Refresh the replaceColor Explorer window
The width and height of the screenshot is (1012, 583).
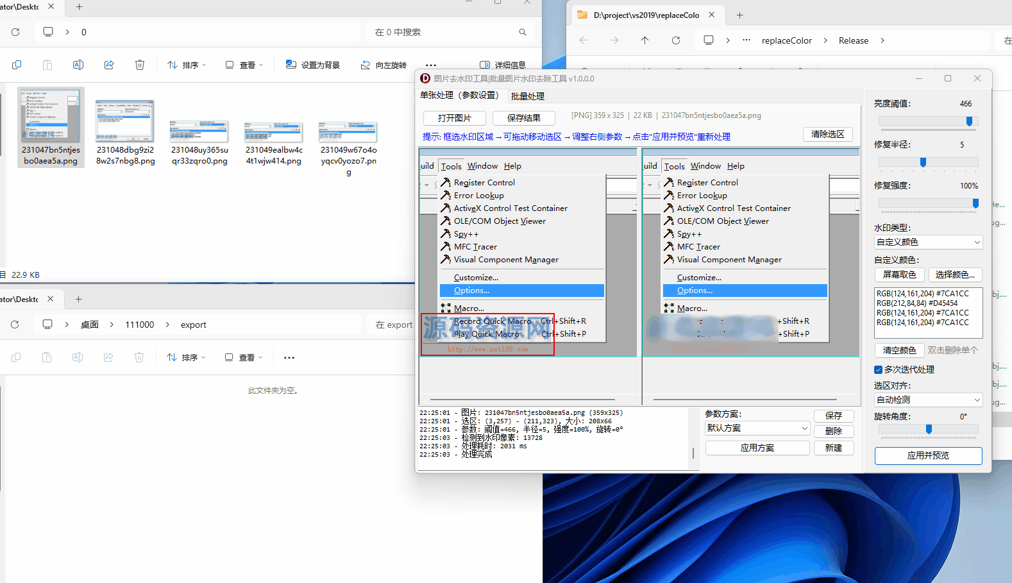pyautogui.click(x=676, y=40)
